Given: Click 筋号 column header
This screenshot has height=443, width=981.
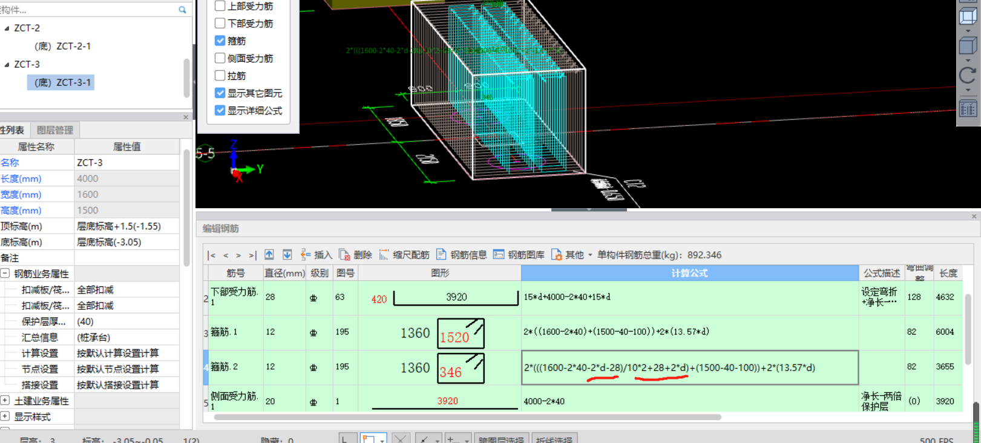Looking at the screenshot, I should coord(236,273).
